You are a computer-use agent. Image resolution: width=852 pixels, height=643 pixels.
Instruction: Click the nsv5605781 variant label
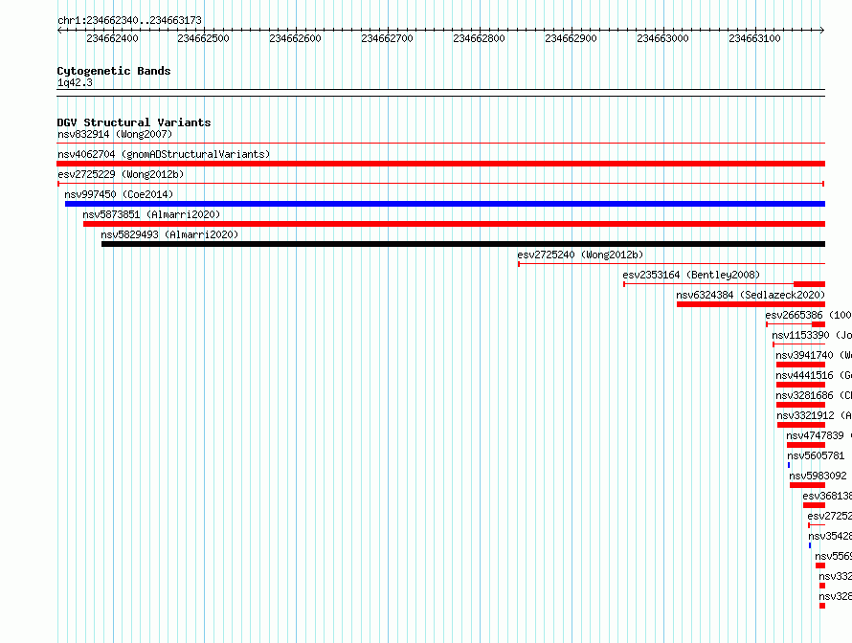[816, 455]
